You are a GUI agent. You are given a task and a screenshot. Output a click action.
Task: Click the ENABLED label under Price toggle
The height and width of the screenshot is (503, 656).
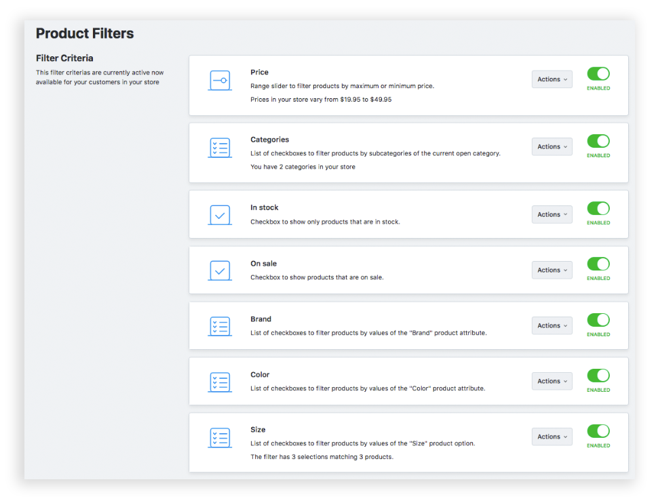click(598, 88)
